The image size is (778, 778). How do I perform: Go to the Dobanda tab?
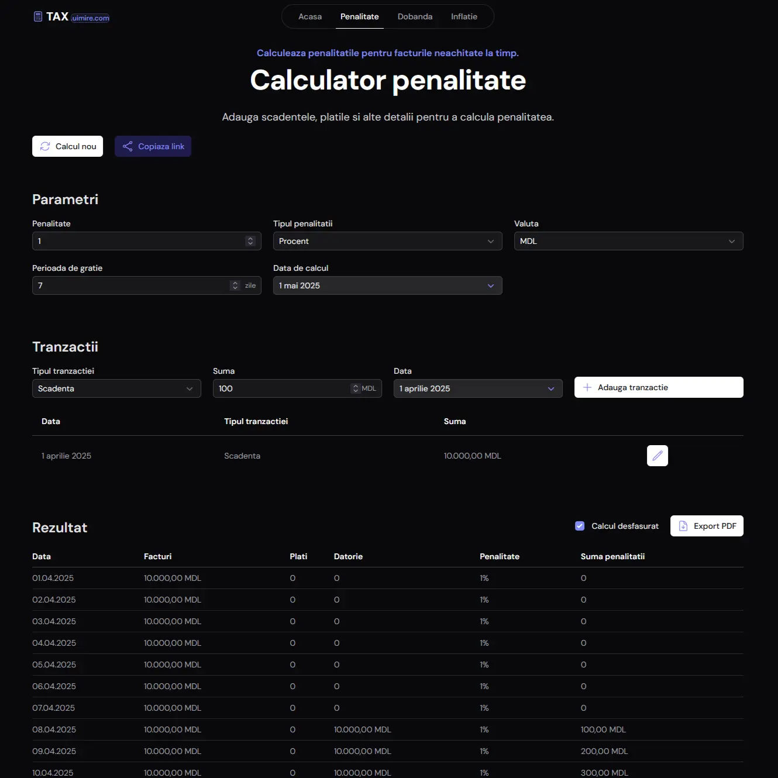click(x=415, y=16)
